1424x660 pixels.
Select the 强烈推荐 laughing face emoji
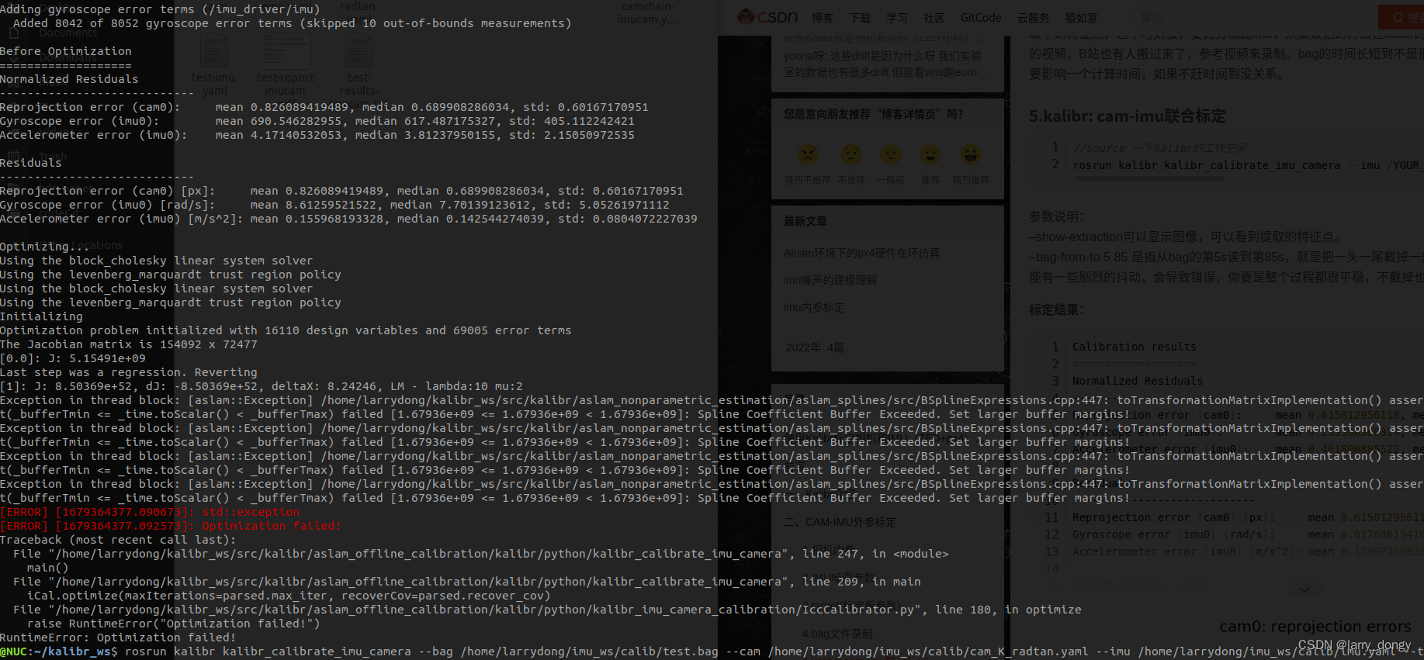970,154
